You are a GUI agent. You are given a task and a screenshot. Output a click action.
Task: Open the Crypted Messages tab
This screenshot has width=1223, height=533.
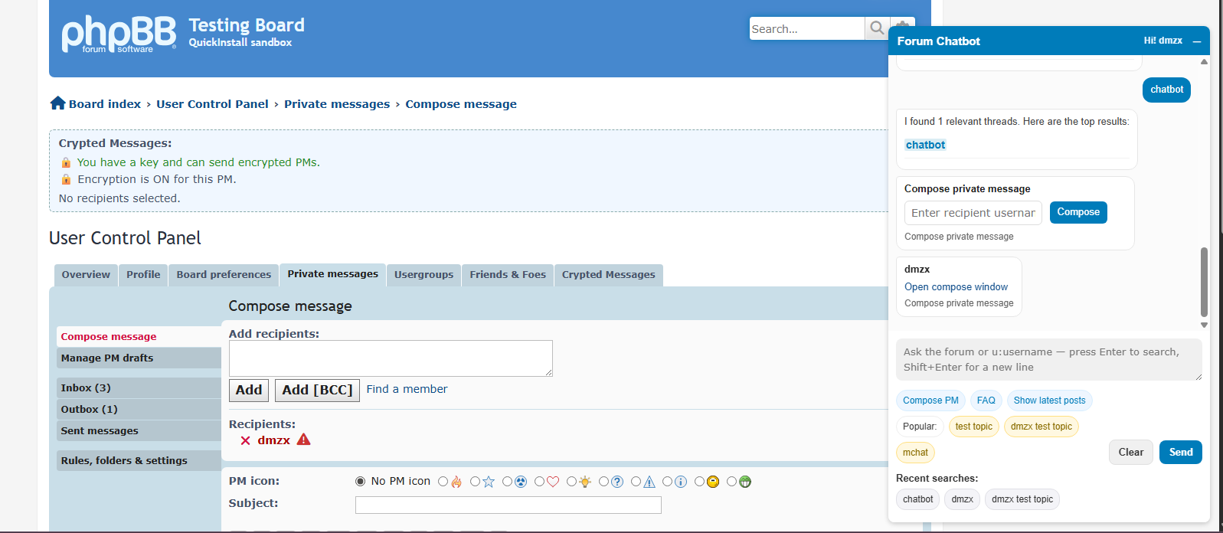[x=608, y=275]
